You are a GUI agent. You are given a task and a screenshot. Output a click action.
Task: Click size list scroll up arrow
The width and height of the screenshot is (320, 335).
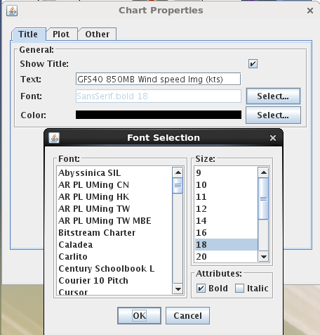pyautogui.click(x=264, y=172)
